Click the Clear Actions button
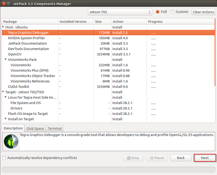Image resolution: width=217 pixels, height=175 pixels. (203, 12)
